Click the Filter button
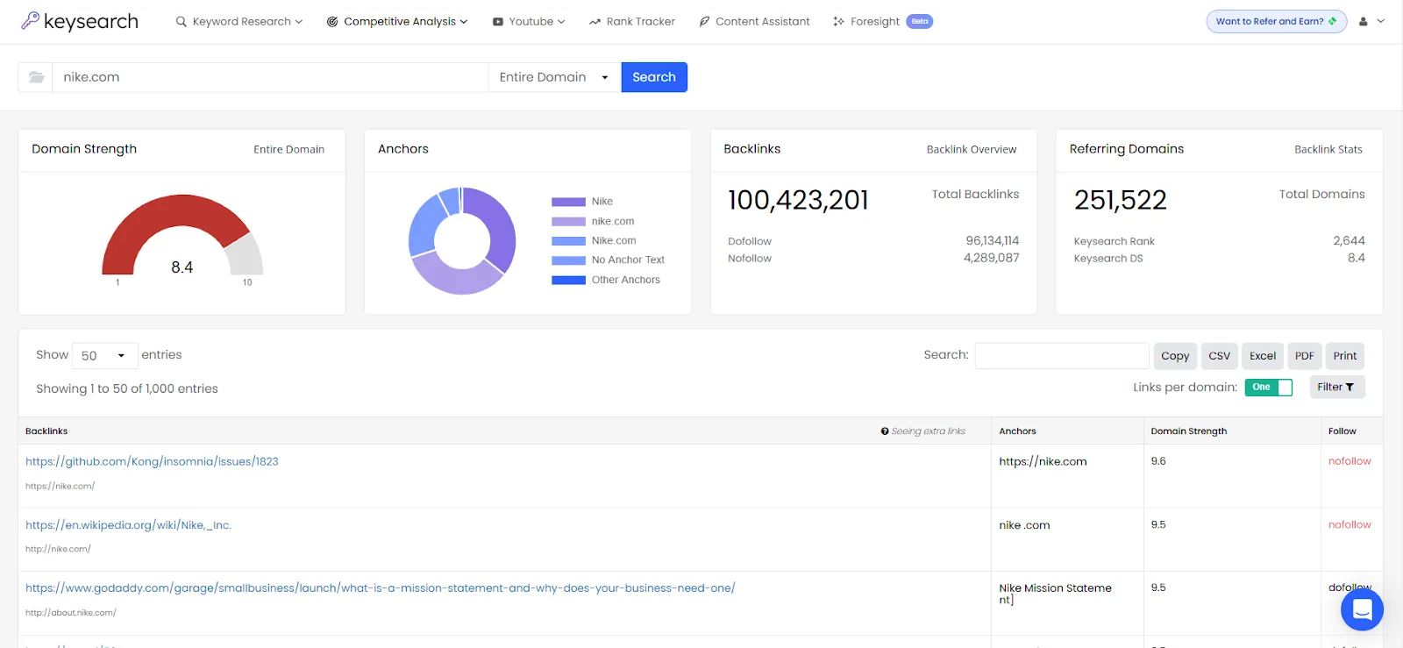 1337,387
